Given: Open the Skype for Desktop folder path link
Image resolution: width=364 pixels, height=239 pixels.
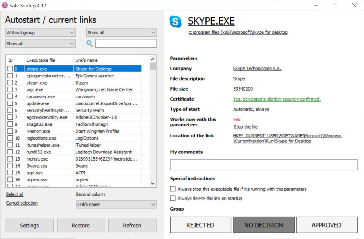Looking at the screenshot, I should (238, 32).
